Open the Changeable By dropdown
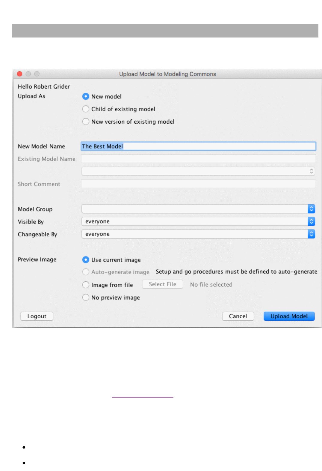Viewport: 322px width, 471px height. point(198,234)
